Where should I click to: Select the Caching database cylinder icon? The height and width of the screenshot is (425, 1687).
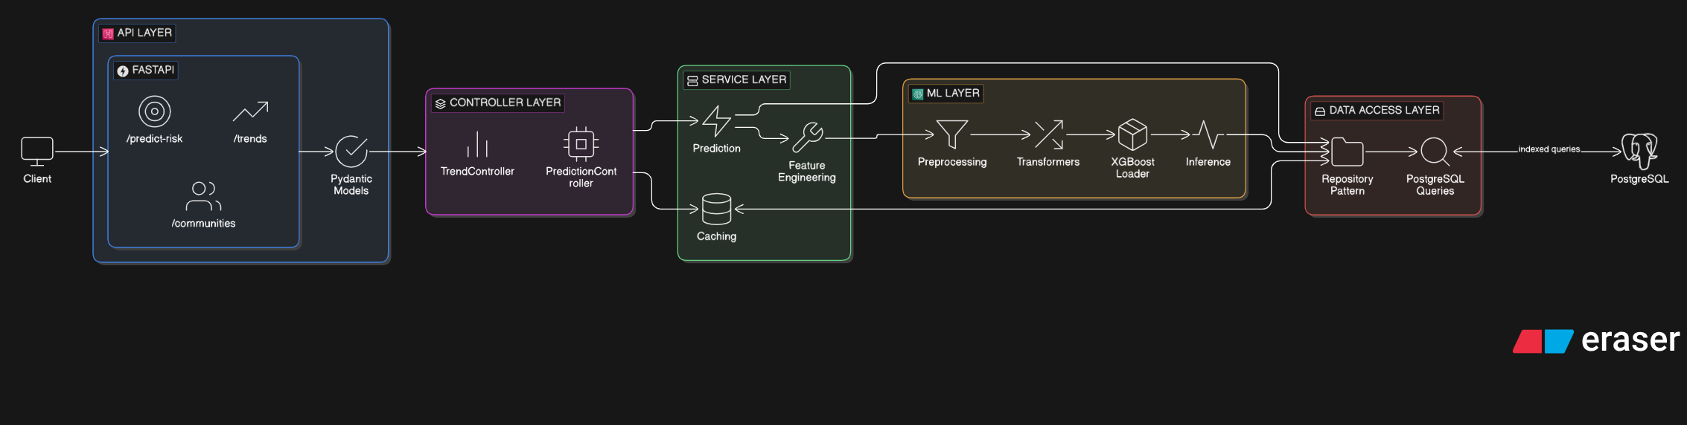[x=716, y=209]
